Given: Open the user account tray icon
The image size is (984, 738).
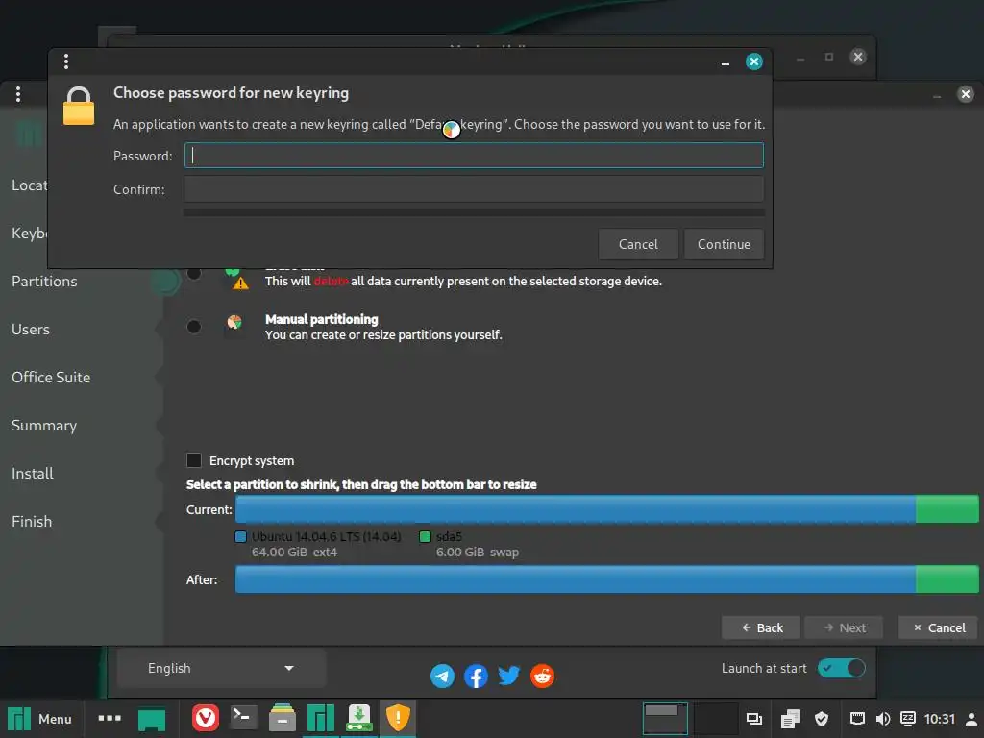Looking at the screenshot, I should 972,719.
